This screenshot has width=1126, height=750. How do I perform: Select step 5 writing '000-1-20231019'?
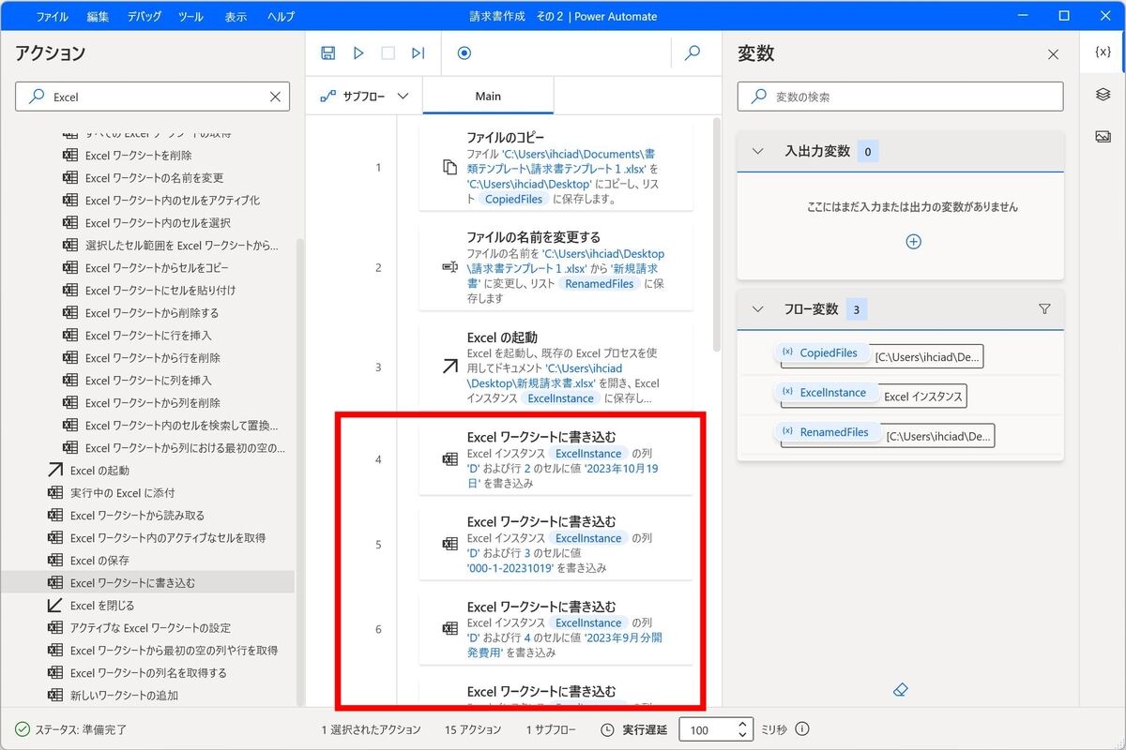(x=555, y=544)
